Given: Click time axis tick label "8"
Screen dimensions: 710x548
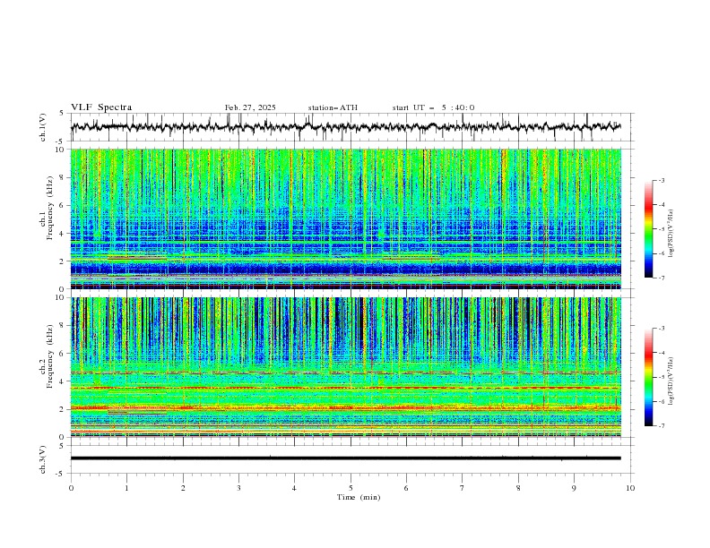Looking at the screenshot, I should [518, 488].
